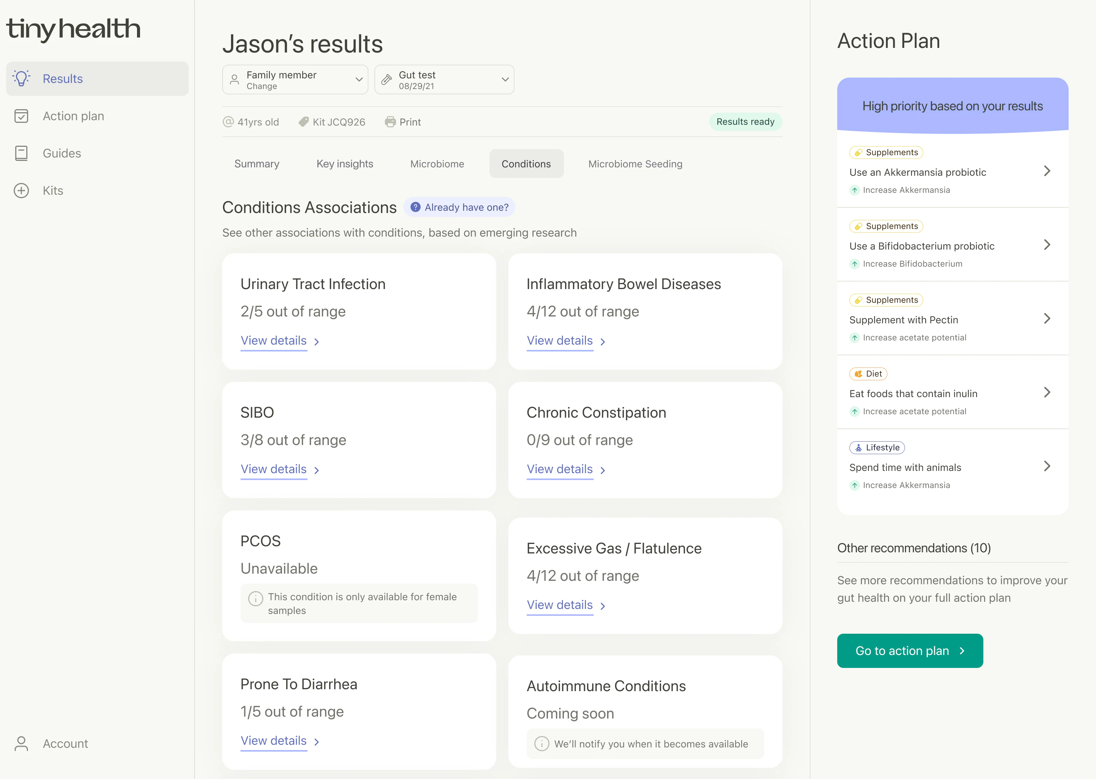The width and height of the screenshot is (1096, 779).
Task: Click the Account person icon
Action: pos(22,743)
